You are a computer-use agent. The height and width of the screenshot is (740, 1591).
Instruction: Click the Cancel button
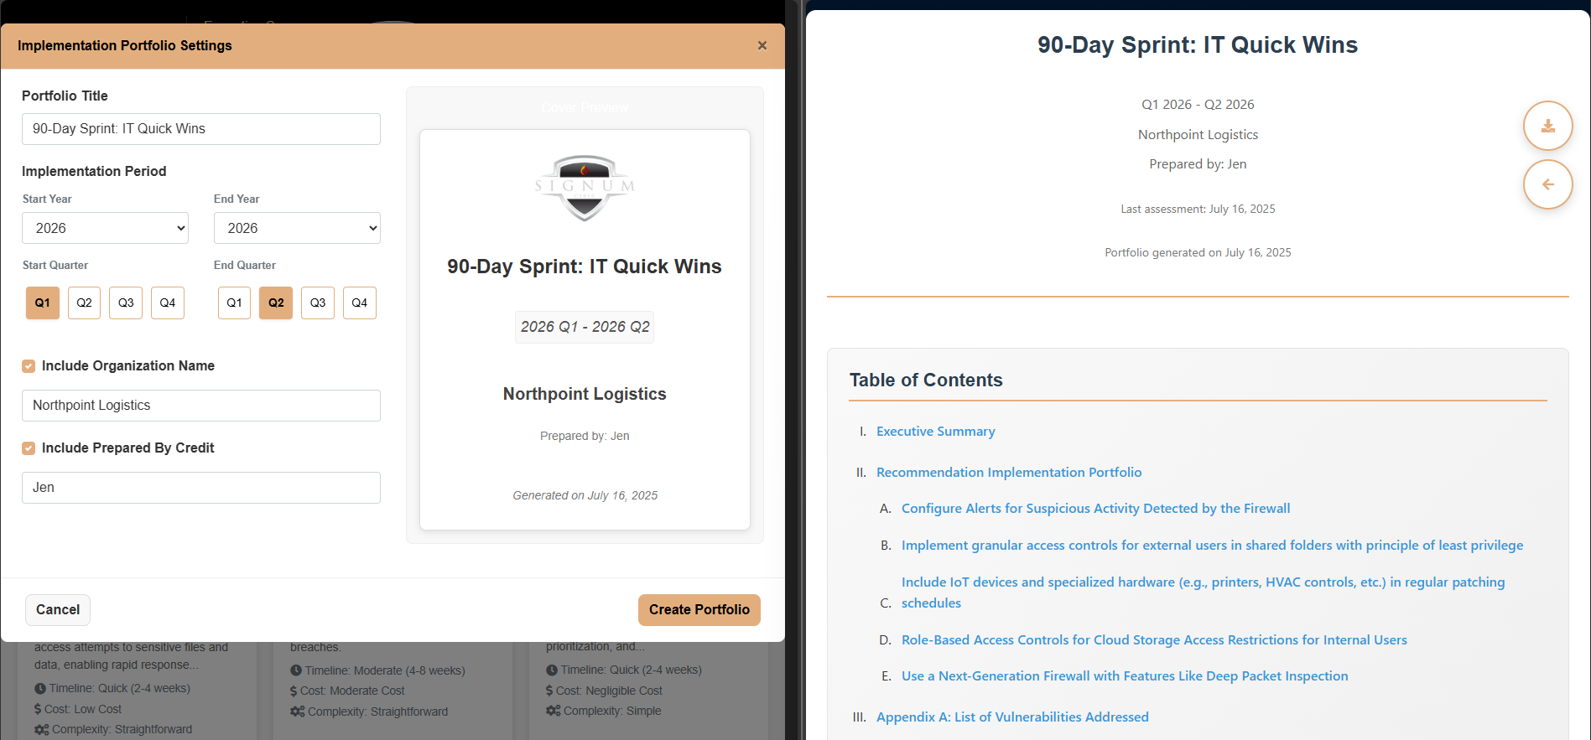click(58, 610)
